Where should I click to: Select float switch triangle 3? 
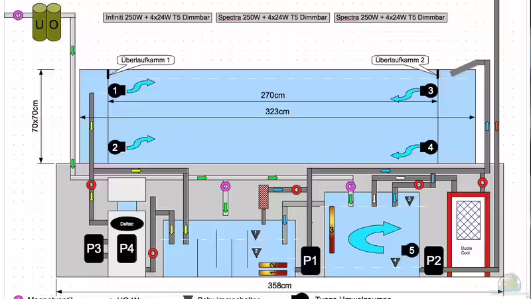click(x=409, y=199)
